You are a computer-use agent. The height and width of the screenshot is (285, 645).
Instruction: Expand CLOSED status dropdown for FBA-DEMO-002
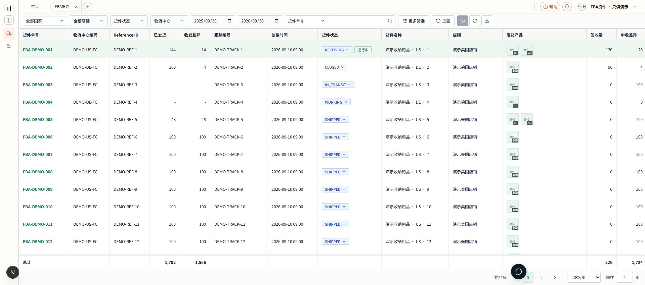coord(335,67)
